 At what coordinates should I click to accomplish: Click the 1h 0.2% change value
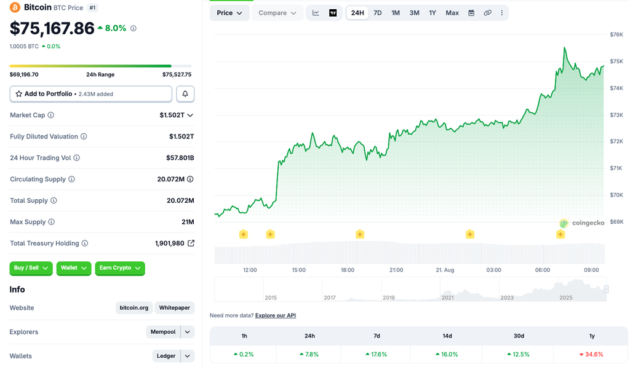point(244,355)
